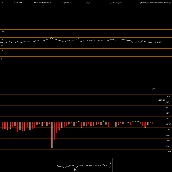The height and width of the screenshot is (172, 172).
Task: Click the tallest red MR histogram bar
Action: coord(52,135)
